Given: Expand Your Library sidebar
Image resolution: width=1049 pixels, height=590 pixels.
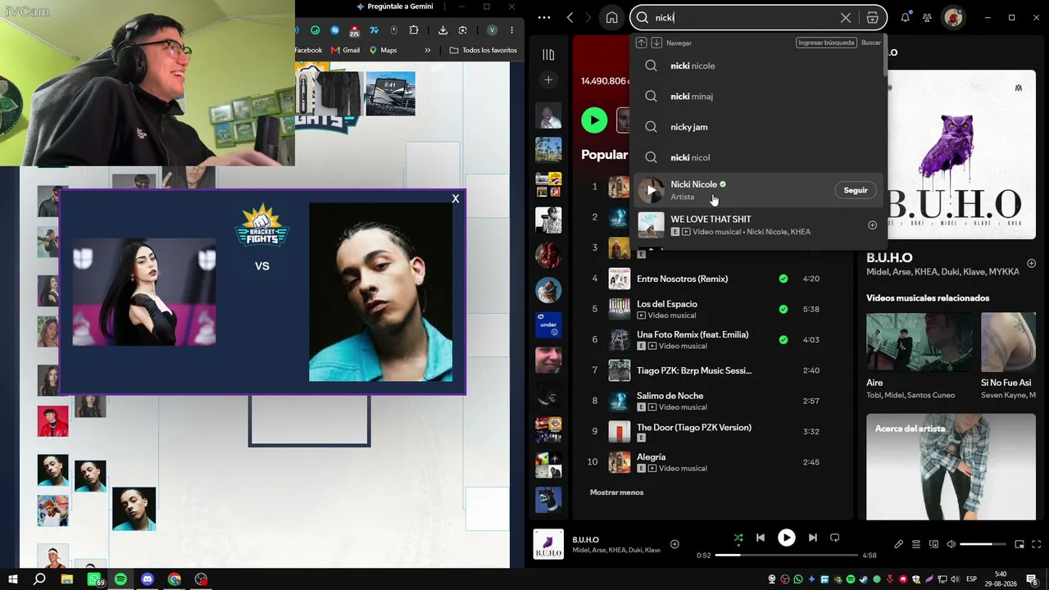Looking at the screenshot, I should pyautogui.click(x=548, y=54).
